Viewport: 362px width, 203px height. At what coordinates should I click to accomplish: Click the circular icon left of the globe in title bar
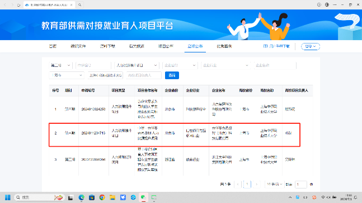pyautogui.click(x=319, y=4)
